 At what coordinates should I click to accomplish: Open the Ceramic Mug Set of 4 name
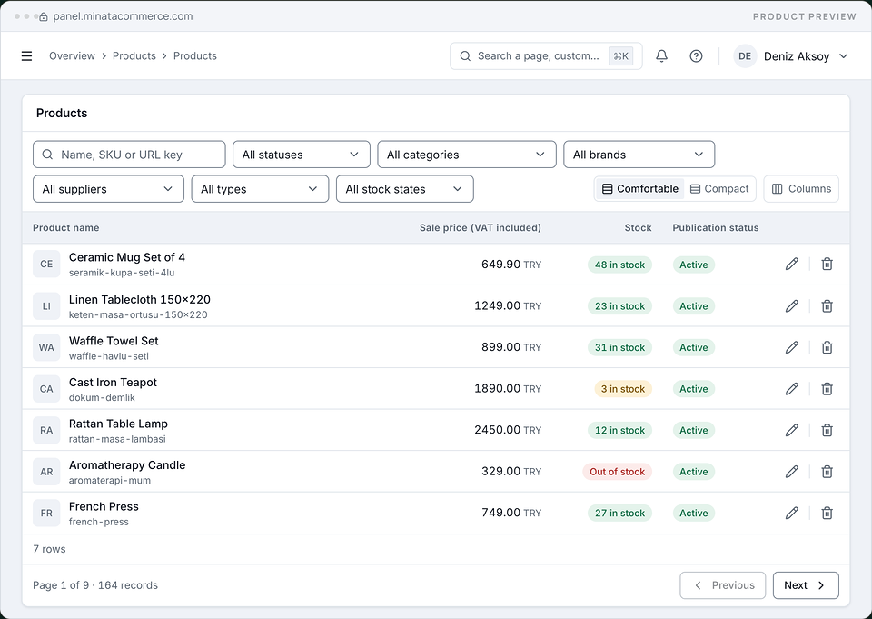tap(127, 257)
